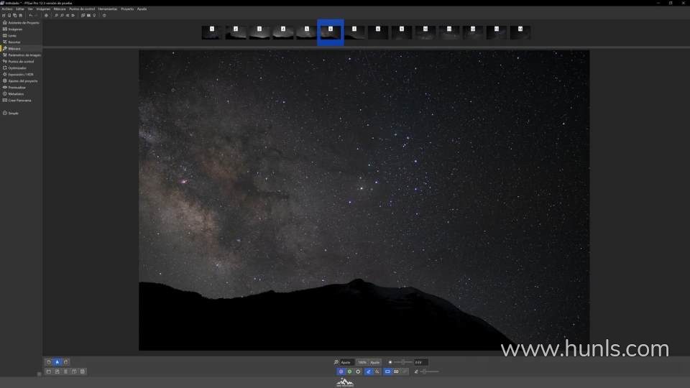690x388 pixels.
Task: Select highlighted image thumbnail 6
Action: [331, 32]
